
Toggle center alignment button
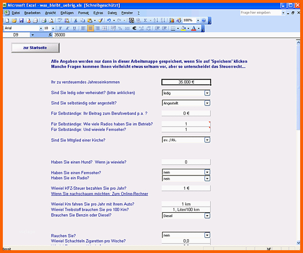(x=90, y=28)
